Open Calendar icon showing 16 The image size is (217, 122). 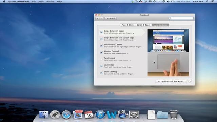click(89, 115)
